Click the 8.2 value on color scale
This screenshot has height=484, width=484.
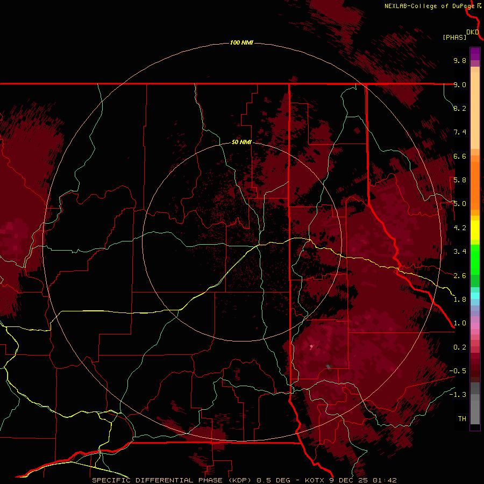pyautogui.click(x=460, y=108)
